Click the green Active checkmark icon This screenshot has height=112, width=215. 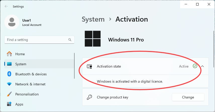pyautogui.click(x=195, y=66)
